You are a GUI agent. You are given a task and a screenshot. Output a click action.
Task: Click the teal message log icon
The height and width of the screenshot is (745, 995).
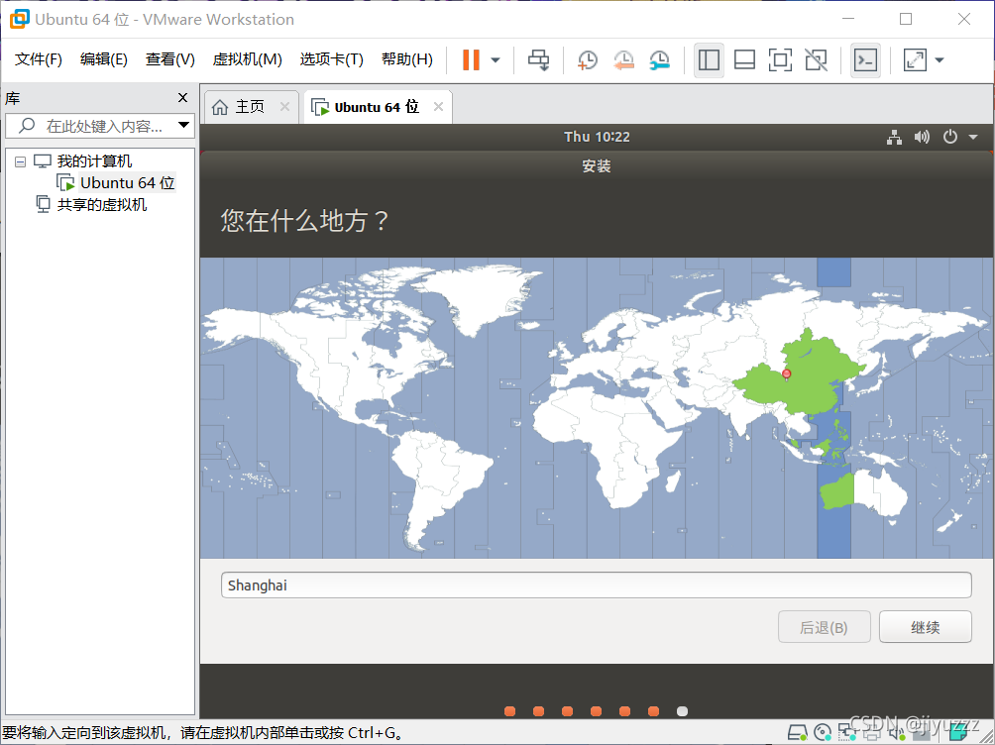[959, 733]
